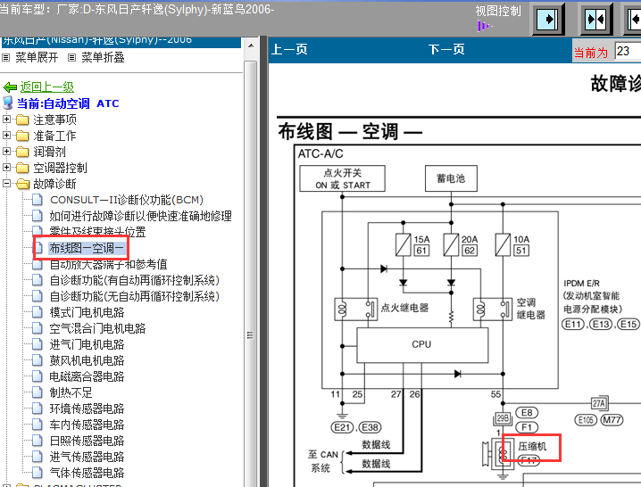Open 自动放大器端子和参考值 entry
This screenshot has height=487, width=641.
[108, 264]
